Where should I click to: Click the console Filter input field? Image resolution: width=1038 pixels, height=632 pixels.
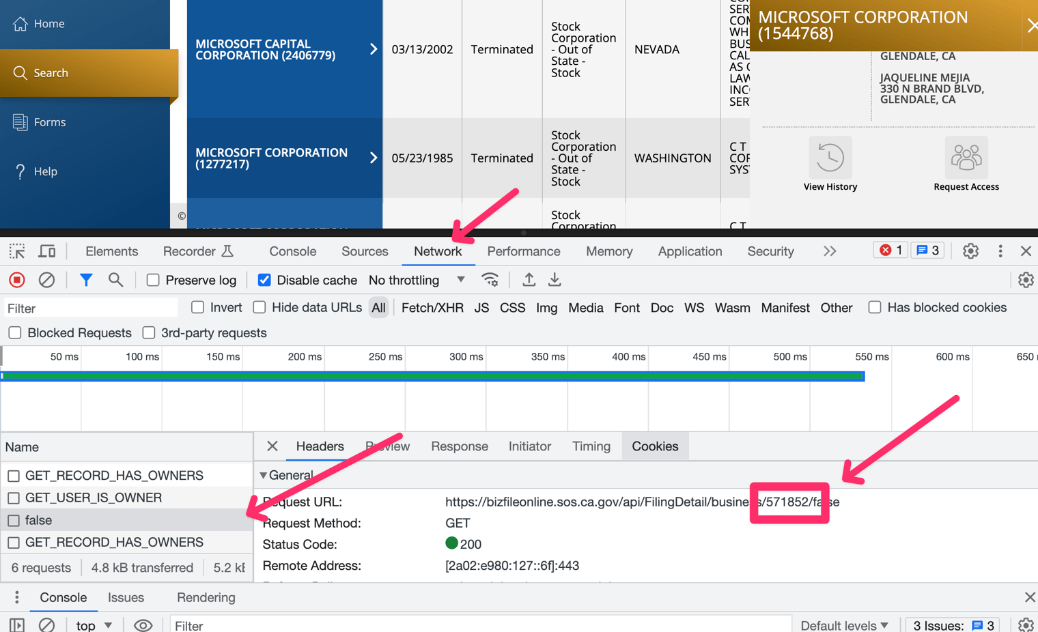click(x=479, y=625)
